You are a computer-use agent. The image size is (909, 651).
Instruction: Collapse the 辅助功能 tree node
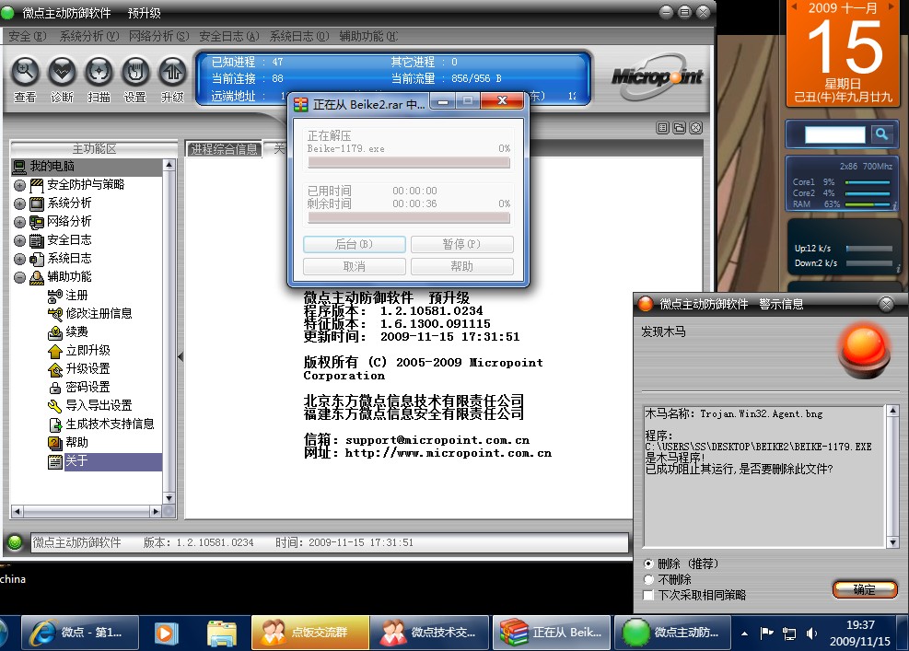click(x=19, y=278)
